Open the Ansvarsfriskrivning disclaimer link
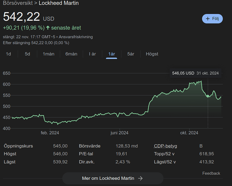The width and height of the screenshot is (232, 186). coord(76,37)
